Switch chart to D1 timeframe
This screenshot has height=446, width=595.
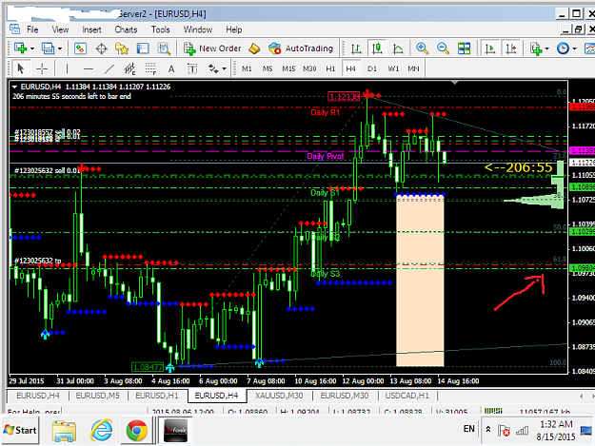click(x=372, y=68)
